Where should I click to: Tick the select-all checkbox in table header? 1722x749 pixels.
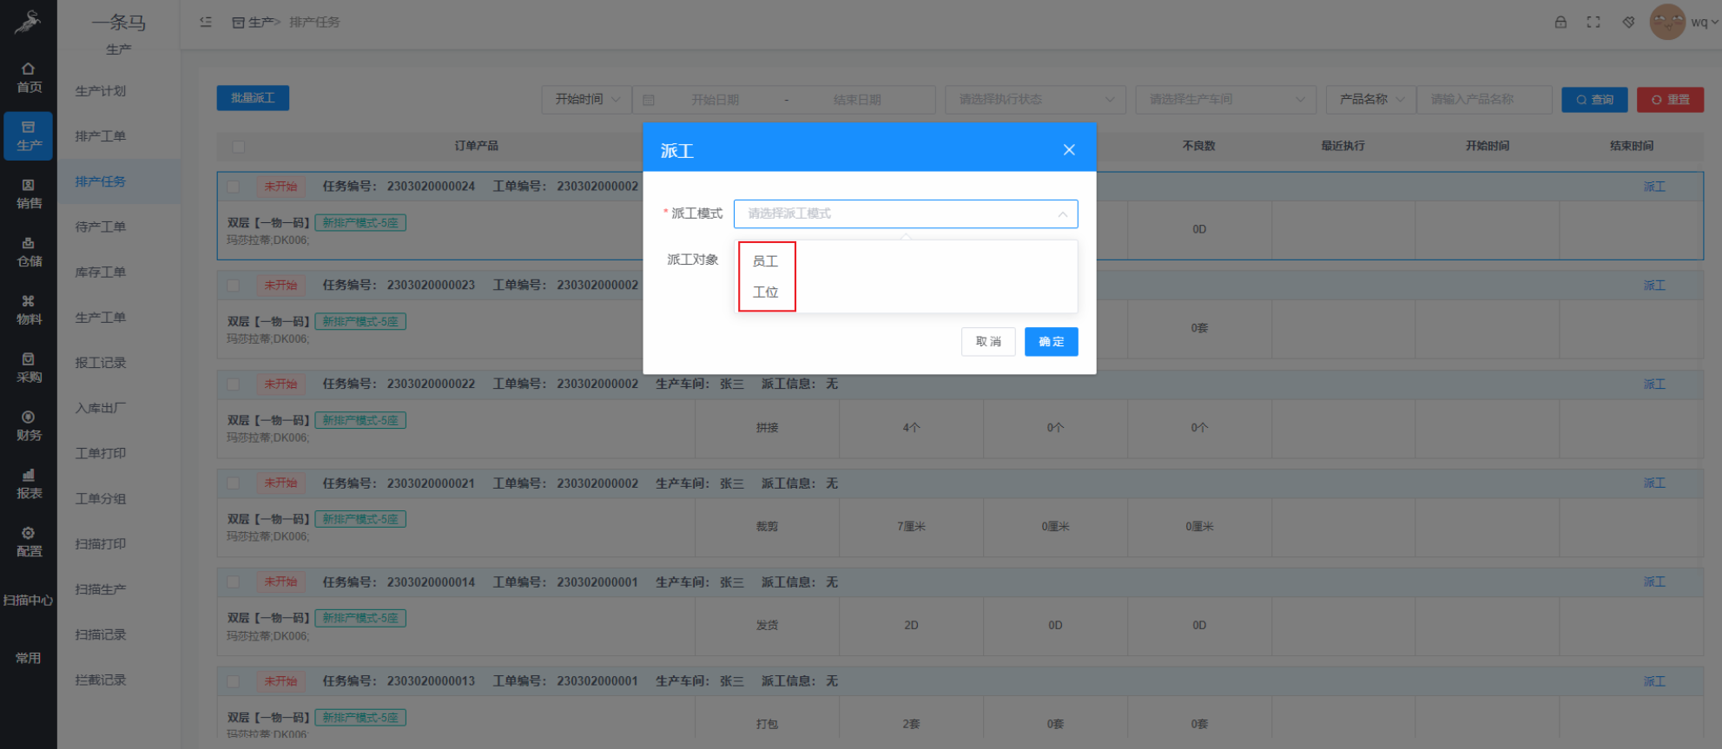click(239, 147)
